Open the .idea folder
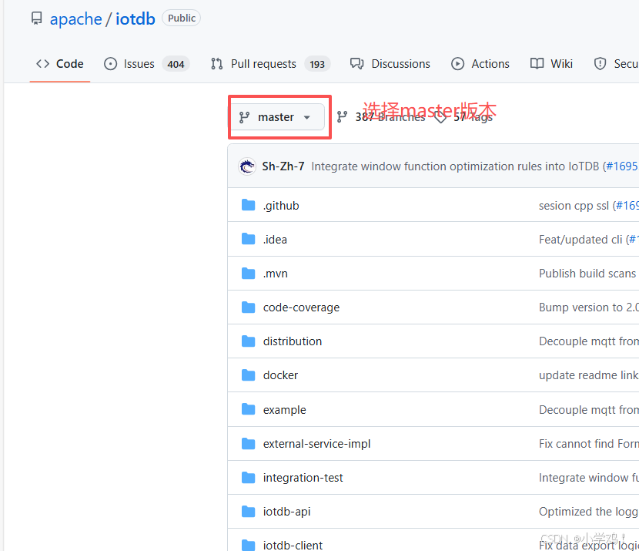Screen dimensions: 639x551 (275, 240)
